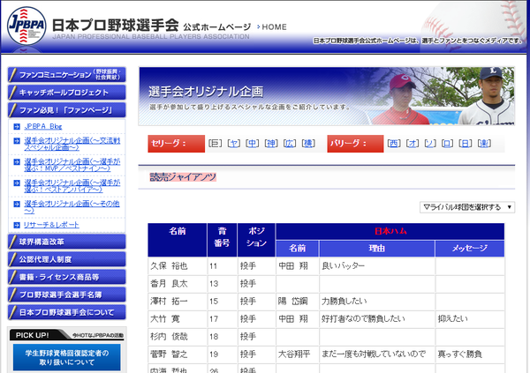Open プロ野球選手会選手名簿 sidebar menu

(x=67, y=295)
